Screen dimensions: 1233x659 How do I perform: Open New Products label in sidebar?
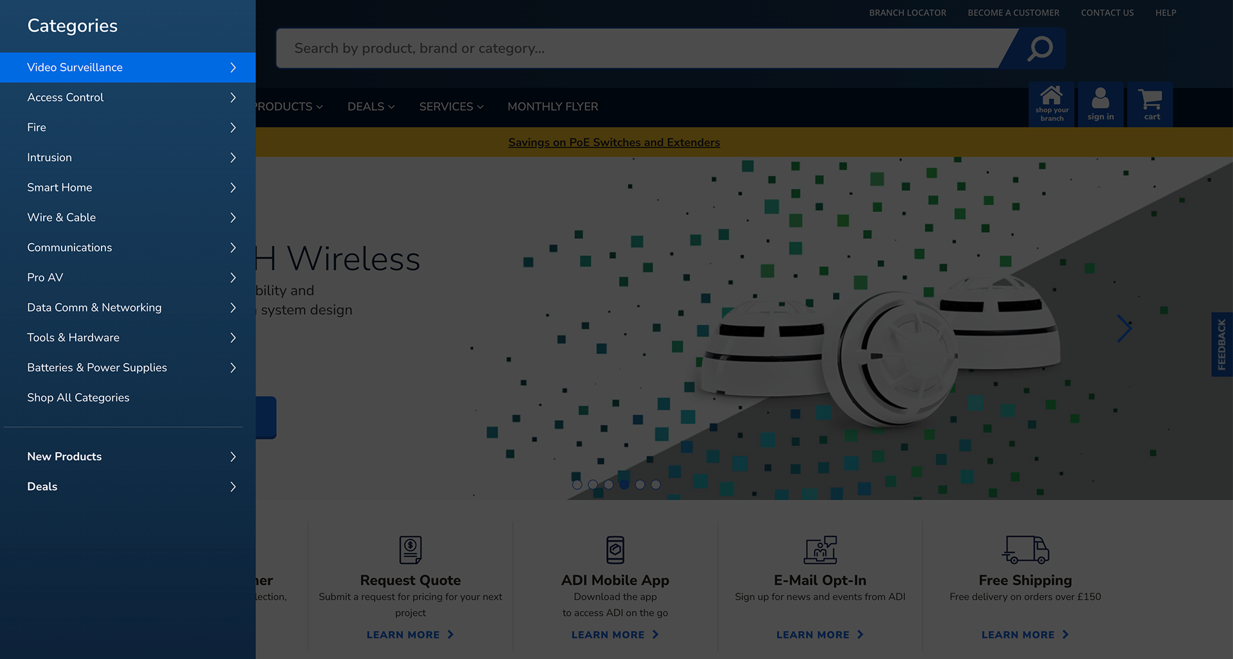coord(64,457)
